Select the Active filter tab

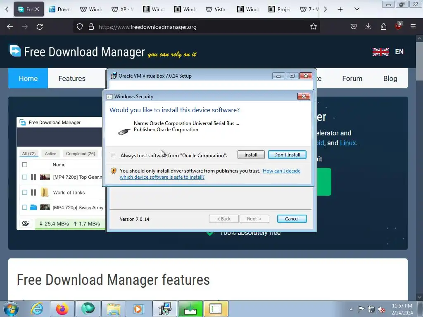(x=50, y=154)
